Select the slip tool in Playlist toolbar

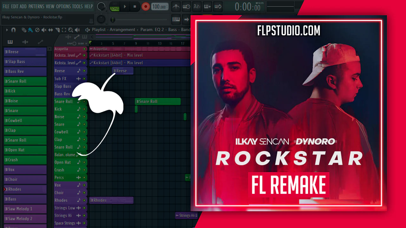coord(51,30)
